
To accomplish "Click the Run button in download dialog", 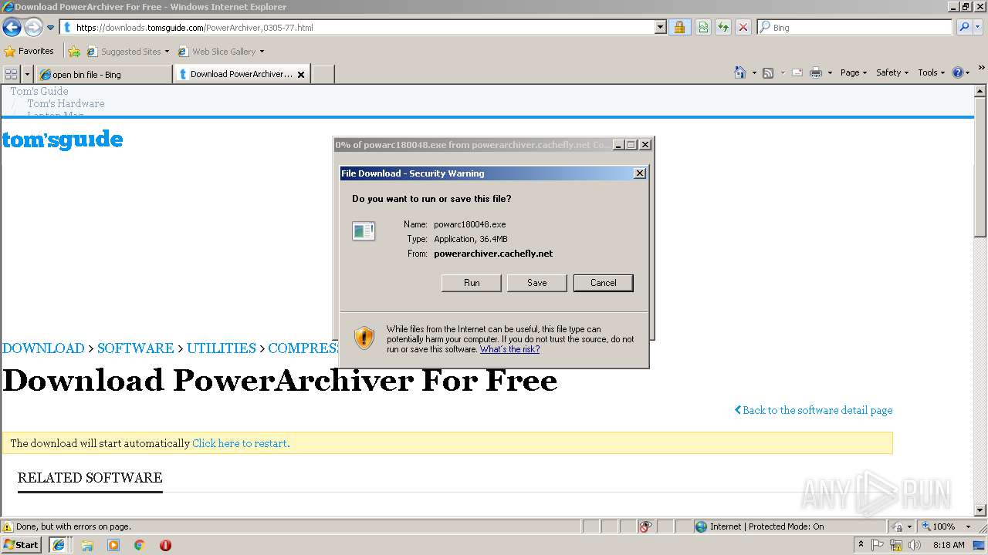I will 472,283.
